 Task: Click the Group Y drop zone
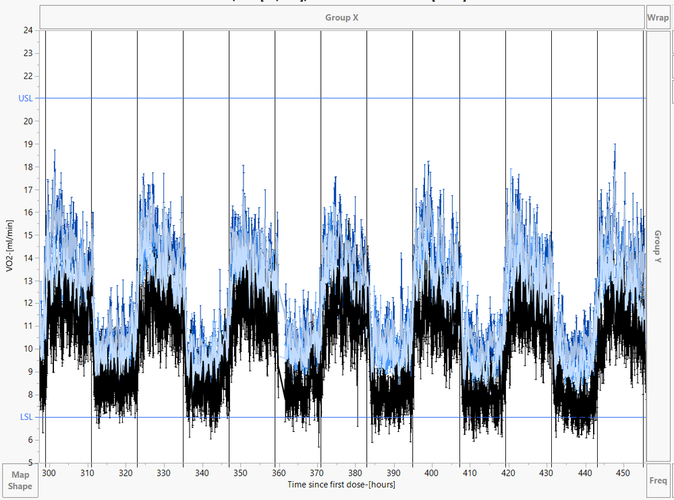658,245
